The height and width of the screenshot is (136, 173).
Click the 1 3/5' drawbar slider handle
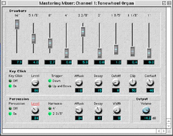pyautogui.click(x=116, y=50)
